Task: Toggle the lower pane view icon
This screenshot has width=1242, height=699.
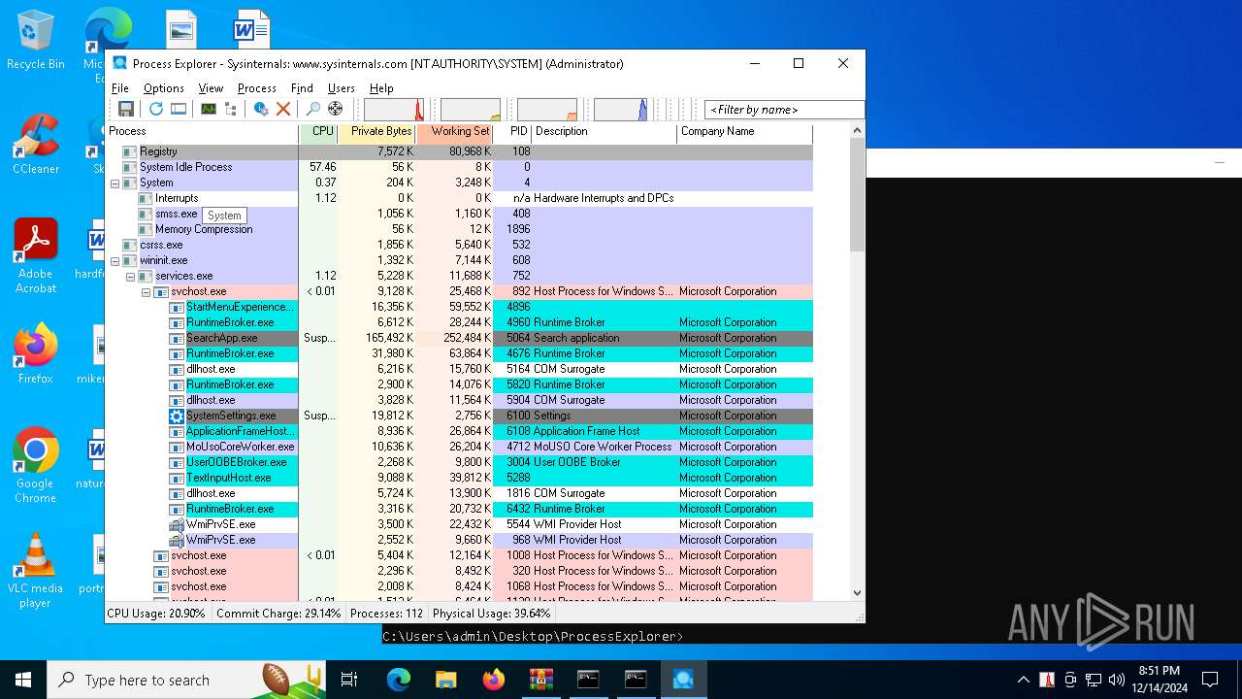Action: [179, 109]
